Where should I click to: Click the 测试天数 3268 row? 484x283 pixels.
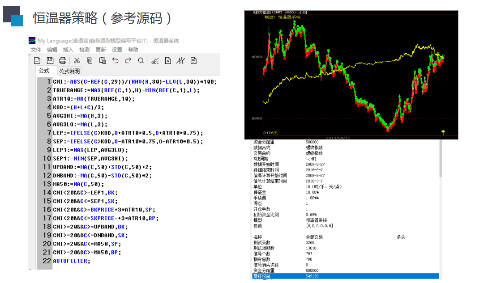(x=284, y=243)
